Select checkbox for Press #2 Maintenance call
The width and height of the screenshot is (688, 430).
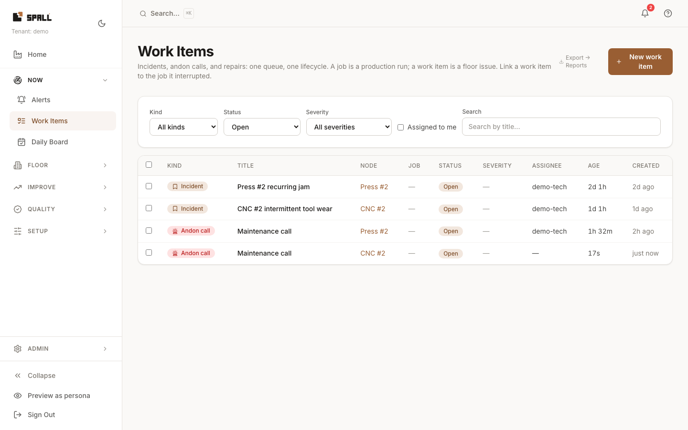pyautogui.click(x=149, y=231)
